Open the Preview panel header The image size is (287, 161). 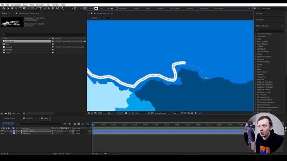(259, 13)
